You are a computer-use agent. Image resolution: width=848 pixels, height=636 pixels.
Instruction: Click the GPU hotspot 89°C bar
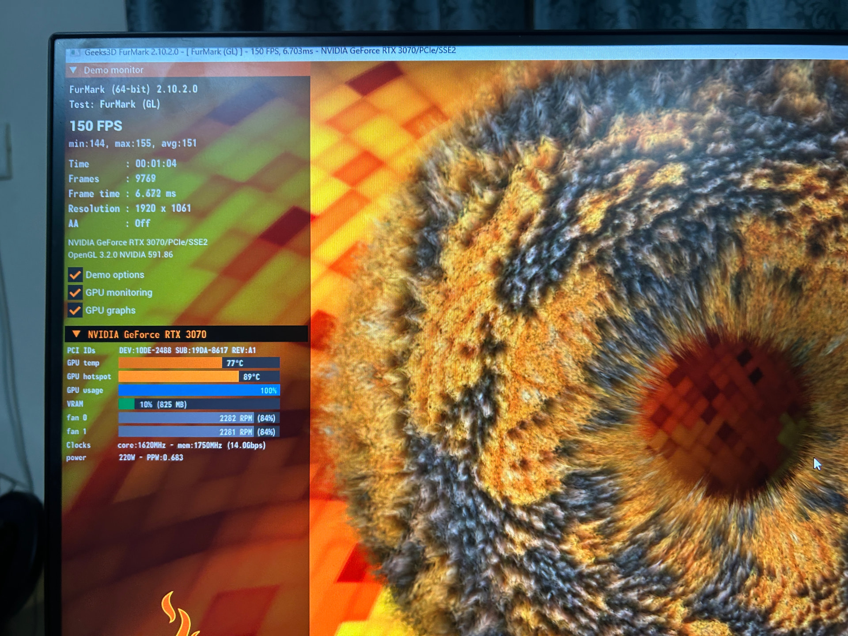pyautogui.click(x=178, y=377)
